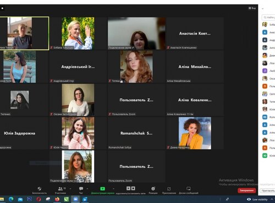Select the Юлія Задорожна name tile
275x203 pixels.
point(24,133)
